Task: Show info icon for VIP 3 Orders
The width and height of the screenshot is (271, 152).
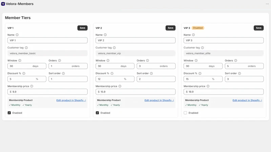Action: 235,60
